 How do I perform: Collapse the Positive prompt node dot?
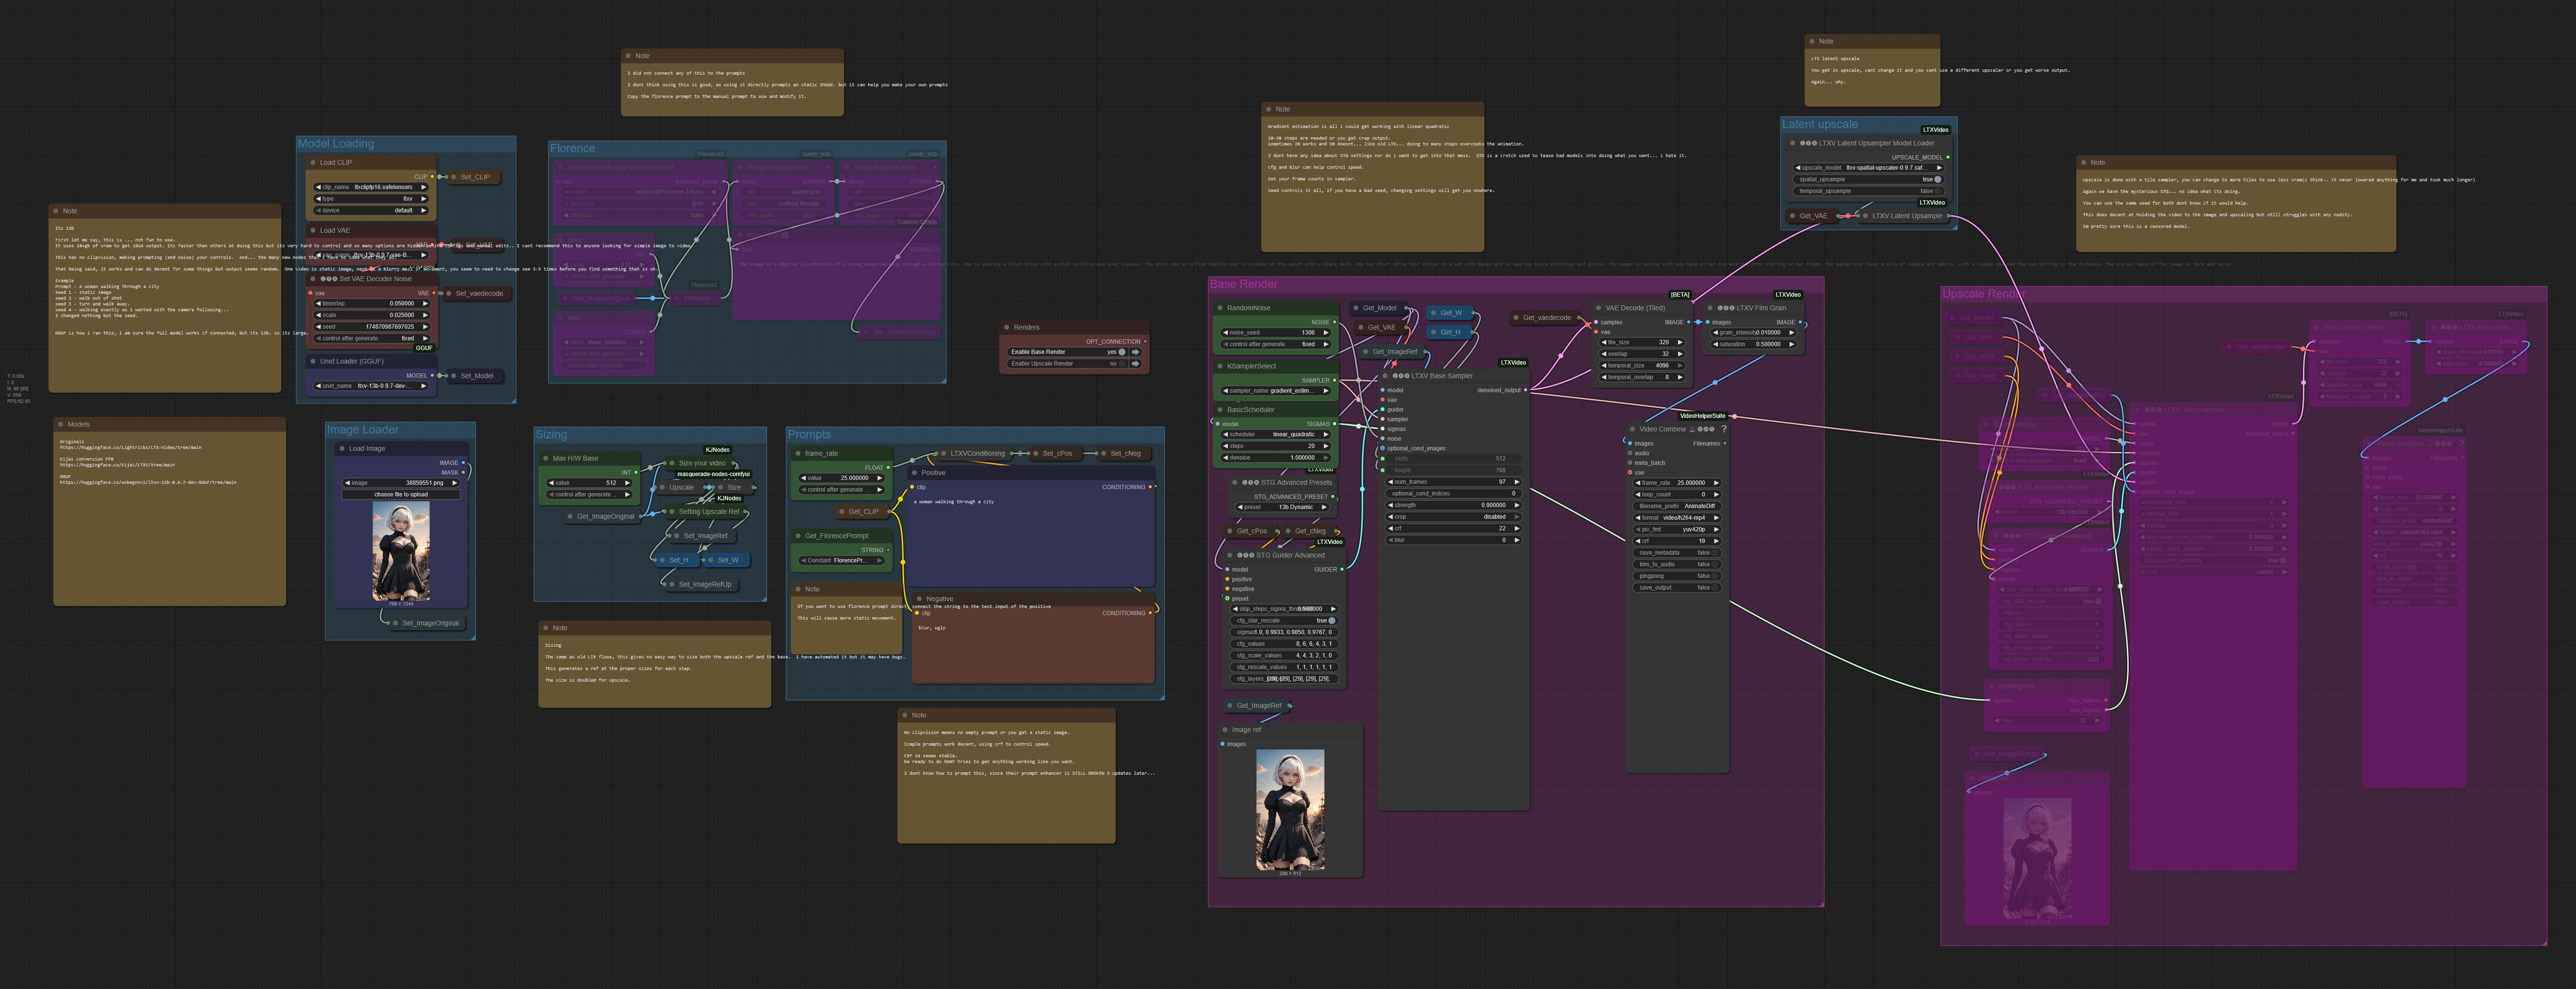[x=914, y=473]
